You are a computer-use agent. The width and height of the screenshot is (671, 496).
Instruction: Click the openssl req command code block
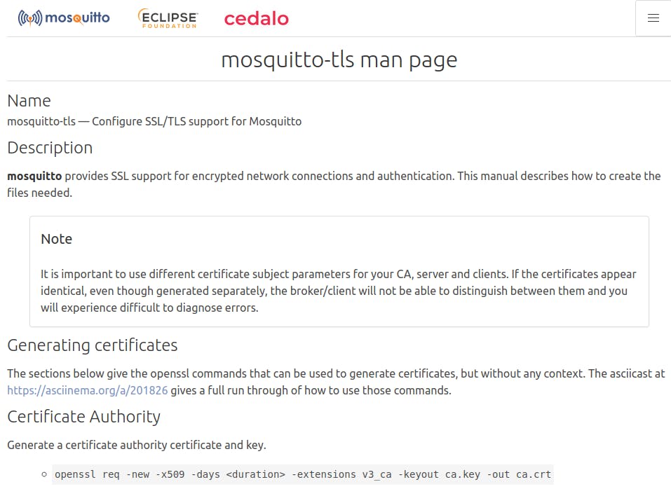click(303, 474)
